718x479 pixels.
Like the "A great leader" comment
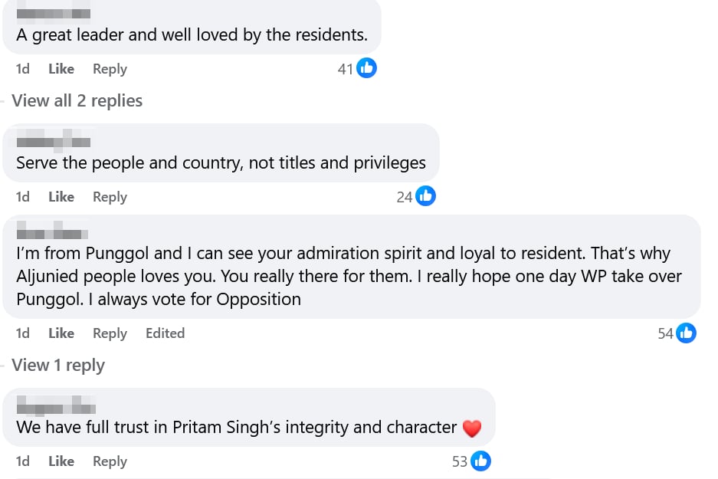coord(61,69)
